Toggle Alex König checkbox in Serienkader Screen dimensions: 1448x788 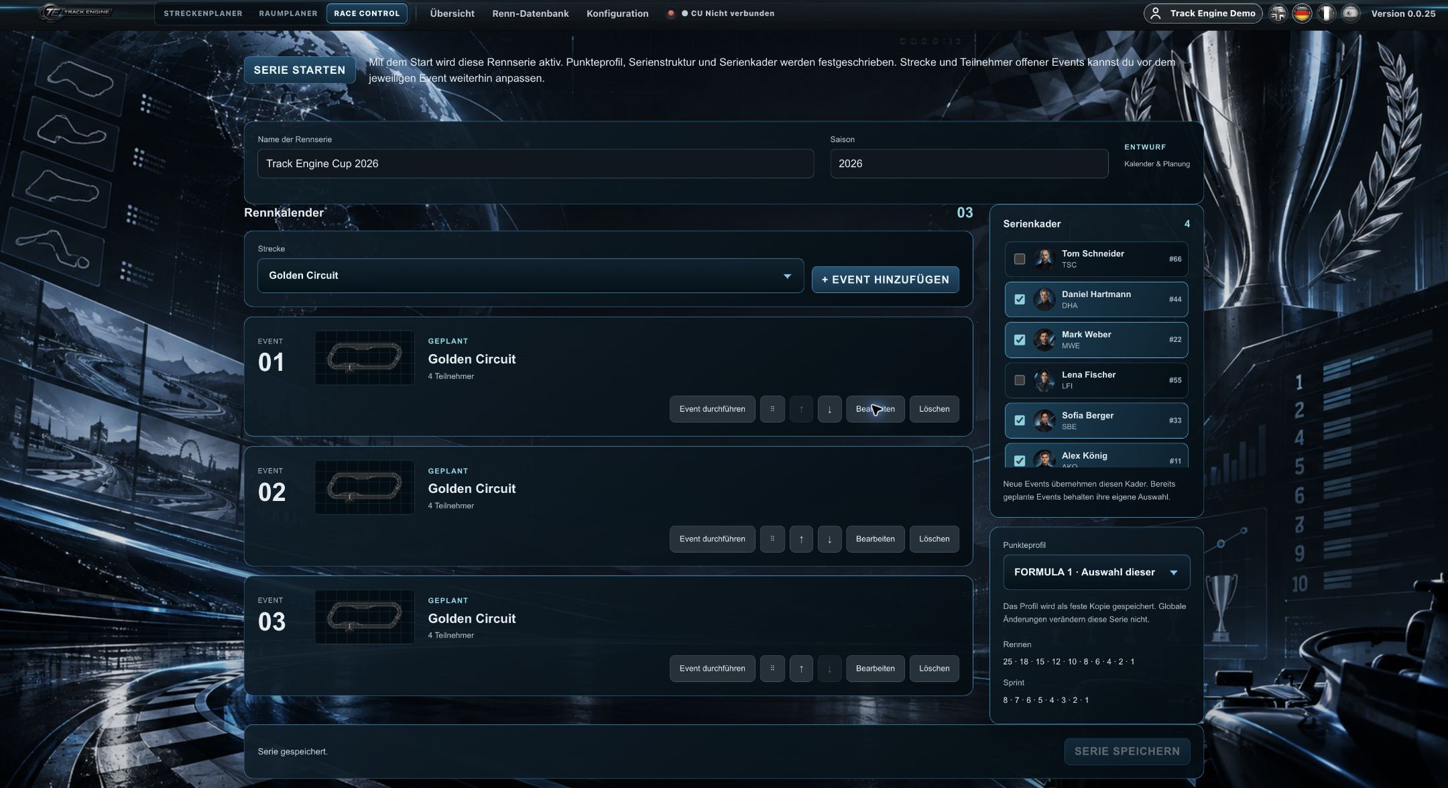(1020, 461)
